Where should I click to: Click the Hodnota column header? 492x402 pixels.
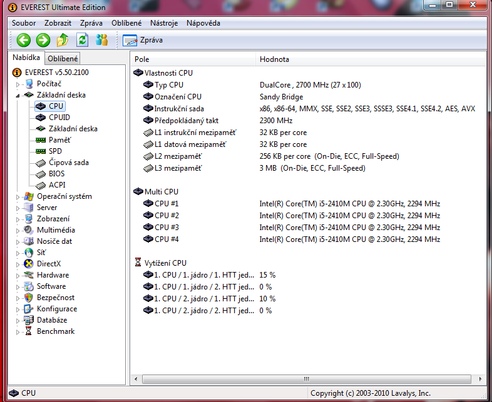(x=371, y=59)
